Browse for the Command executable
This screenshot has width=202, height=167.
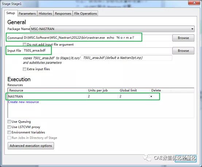[183, 38]
